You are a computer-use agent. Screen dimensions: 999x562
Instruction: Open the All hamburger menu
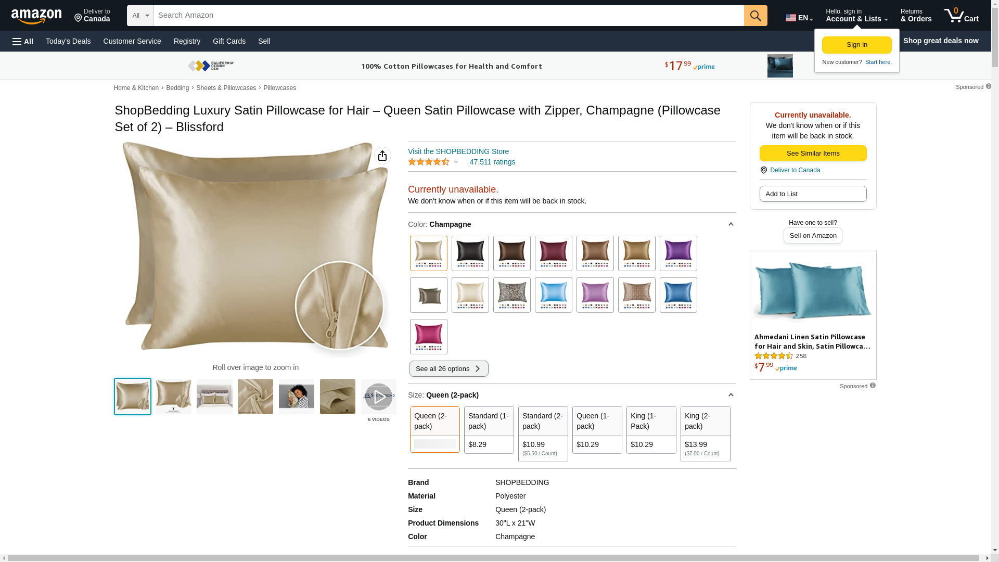23,41
